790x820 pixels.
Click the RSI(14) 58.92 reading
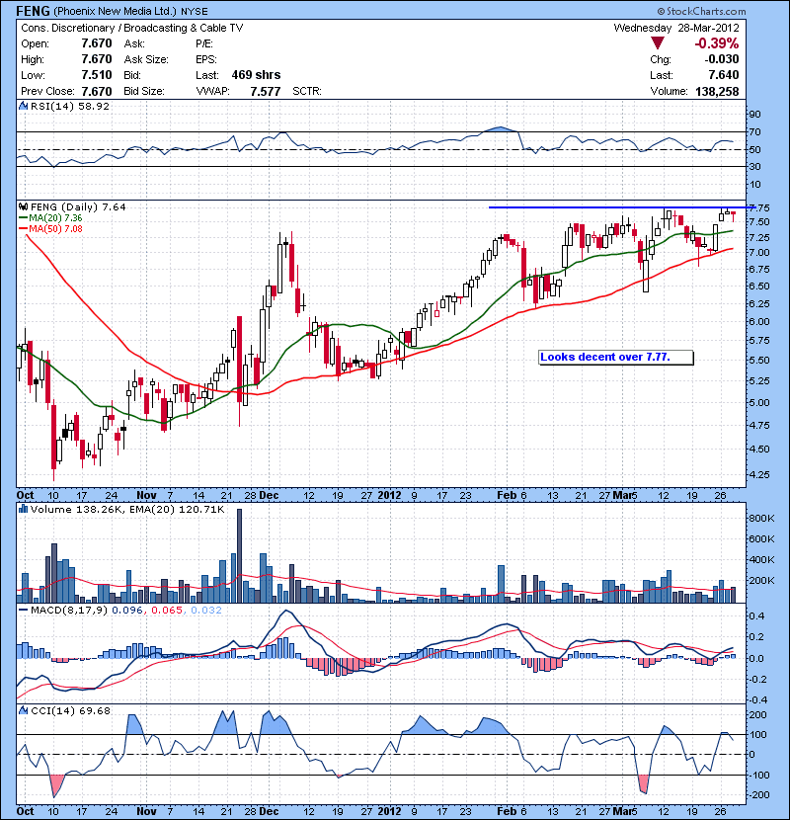coord(70,106)
